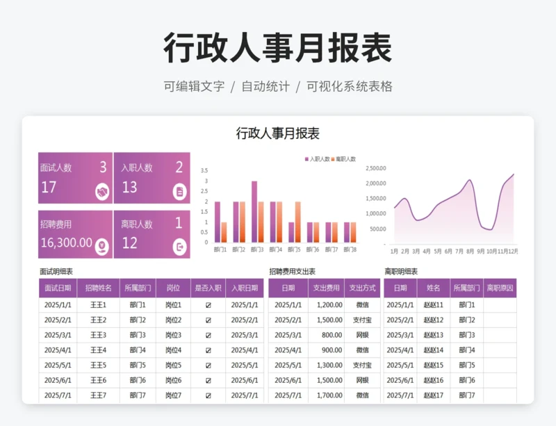
Task: Click the exit icon on 离职人数 card
Action: point(179,247)
